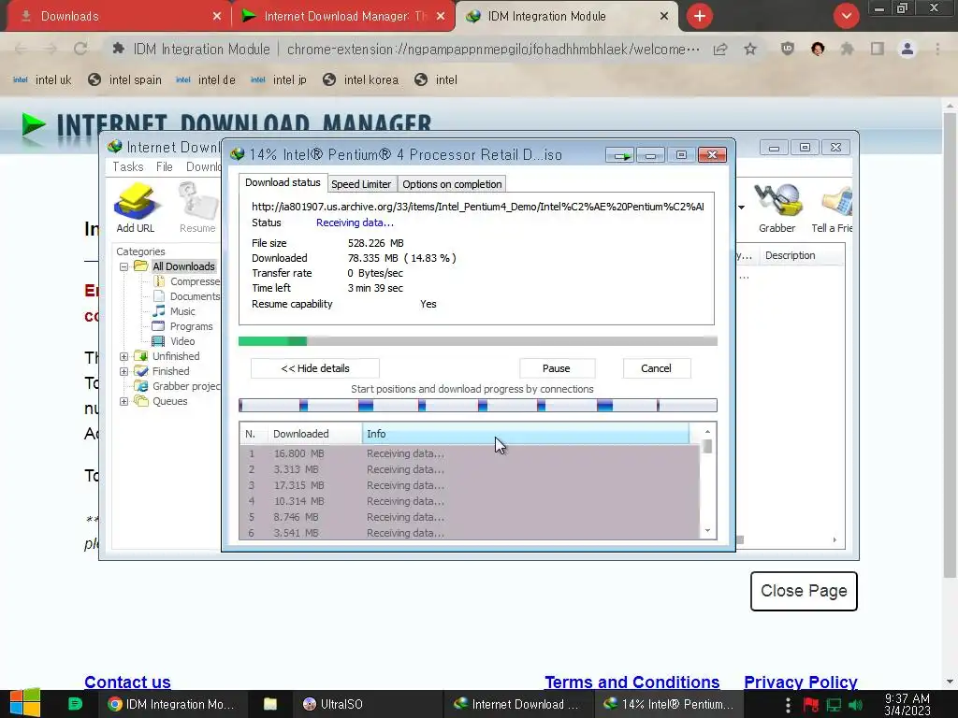Click the Info column header
The height and width of the screenshot is (718, 958).
click(x=526, y=434)
